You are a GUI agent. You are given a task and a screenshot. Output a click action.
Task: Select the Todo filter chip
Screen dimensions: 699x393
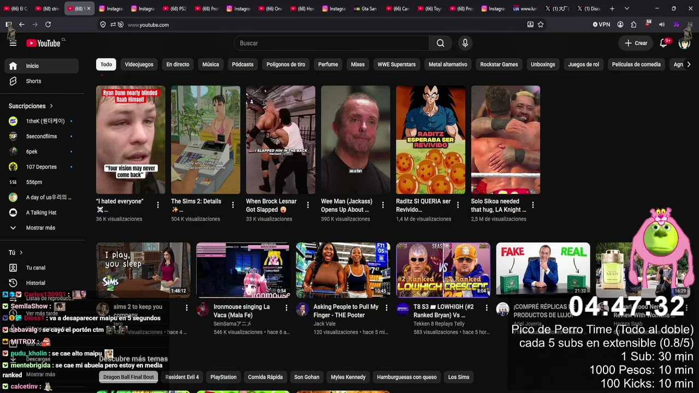(x=106, y=64)
